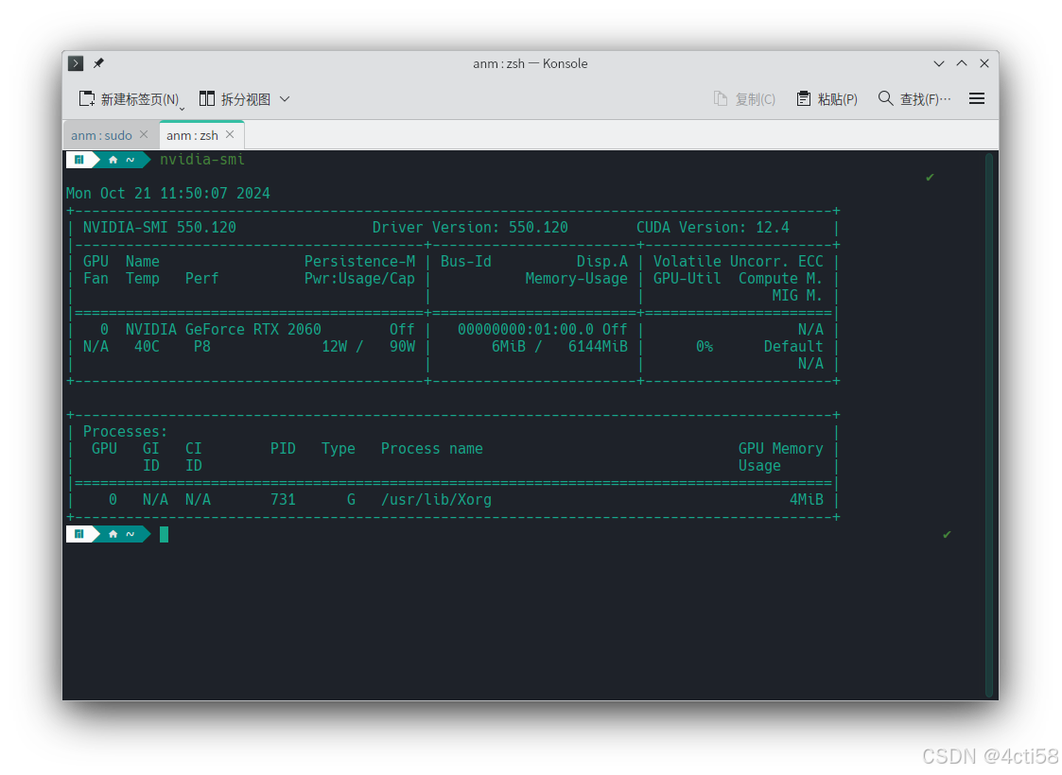This screenshot has width=1062, height=775.
Task: Switch to the anm : sudo tab
Action: point(102,135)
